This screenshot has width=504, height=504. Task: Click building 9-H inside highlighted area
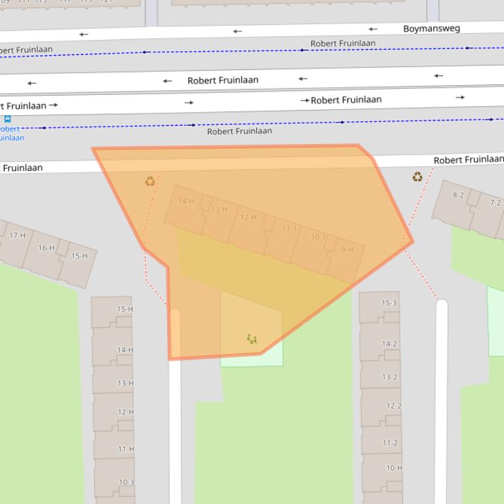coord(347,250)
